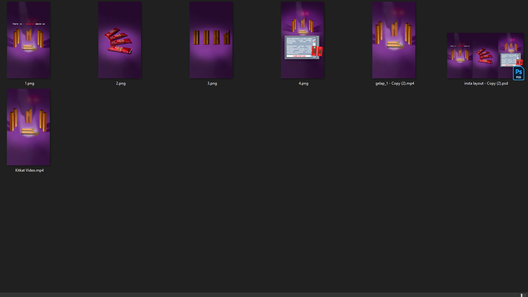Click the file name Kitkat Video.mp4
This screenshot has height=297, width=528.
coord(29,170)
